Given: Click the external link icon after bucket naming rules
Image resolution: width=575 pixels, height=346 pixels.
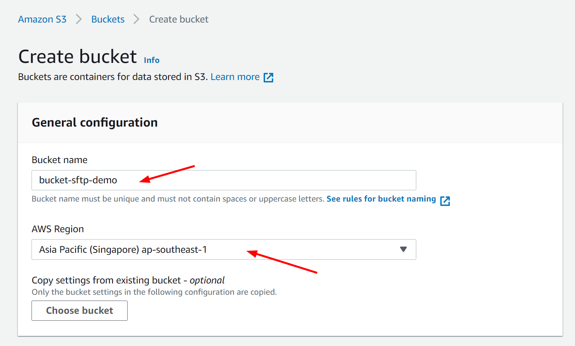Looking at the screenshot, I should (x=445, y=201).
